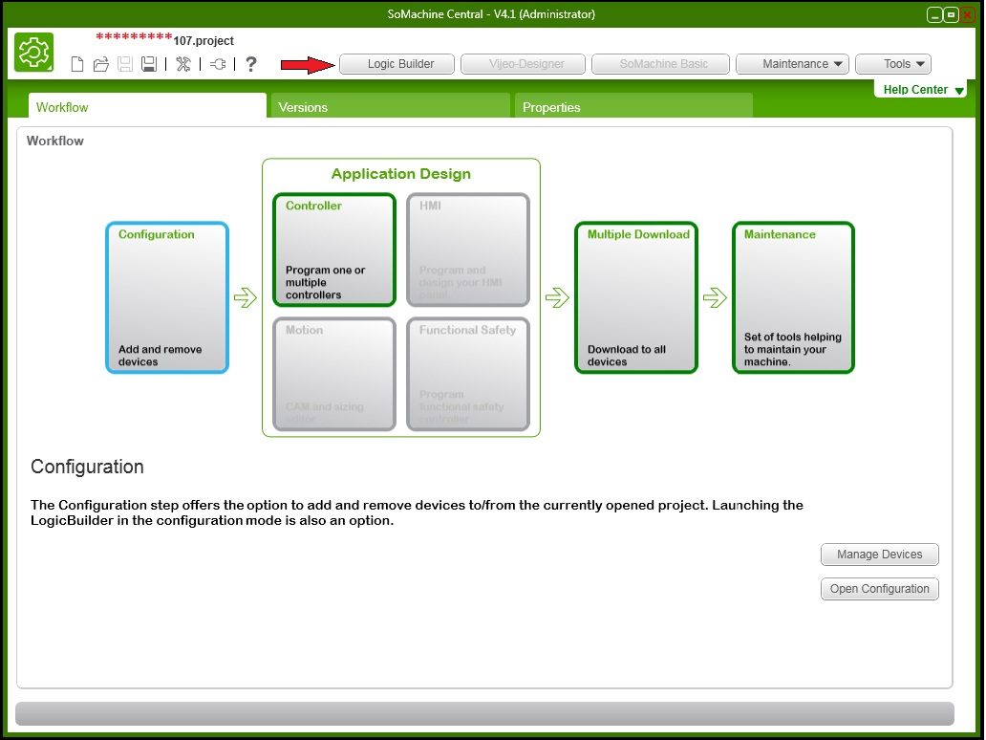Select the Workflow tab

pyautogui.click(x=147, y=107)
